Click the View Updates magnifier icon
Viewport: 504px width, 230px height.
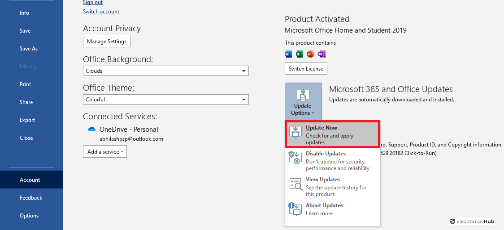(x=295, y=184)
